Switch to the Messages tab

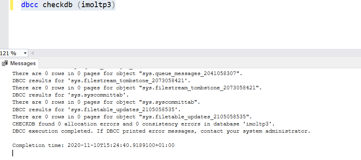23,64
